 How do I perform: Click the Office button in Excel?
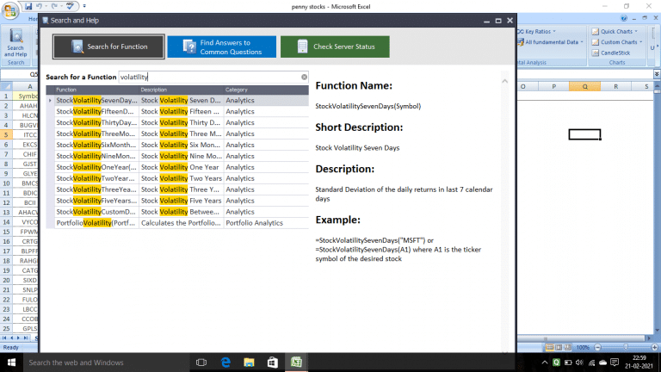tap(9, 10)
